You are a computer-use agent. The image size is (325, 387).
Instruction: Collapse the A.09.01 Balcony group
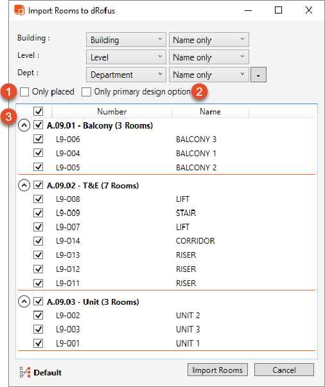tap(24, 125)
